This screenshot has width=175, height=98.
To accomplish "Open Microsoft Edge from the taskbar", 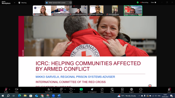I will pos(20,96).
